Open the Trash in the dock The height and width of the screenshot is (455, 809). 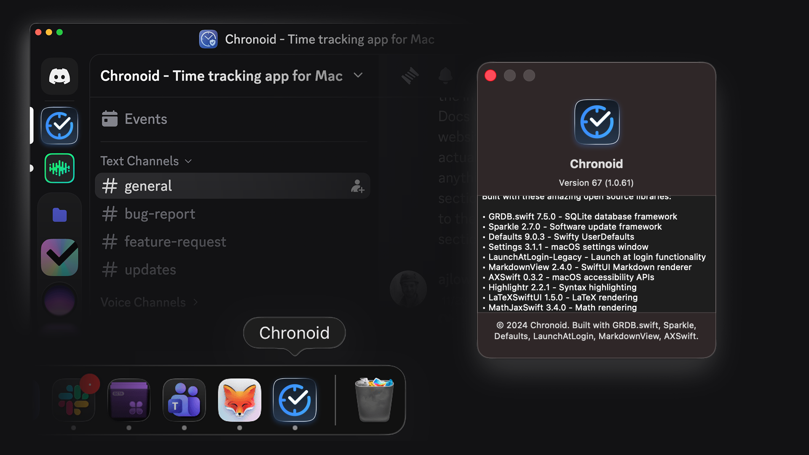click(374, 400)
